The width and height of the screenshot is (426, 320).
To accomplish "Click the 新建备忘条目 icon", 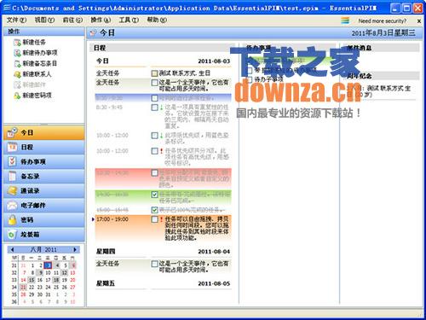I will 17,63.
